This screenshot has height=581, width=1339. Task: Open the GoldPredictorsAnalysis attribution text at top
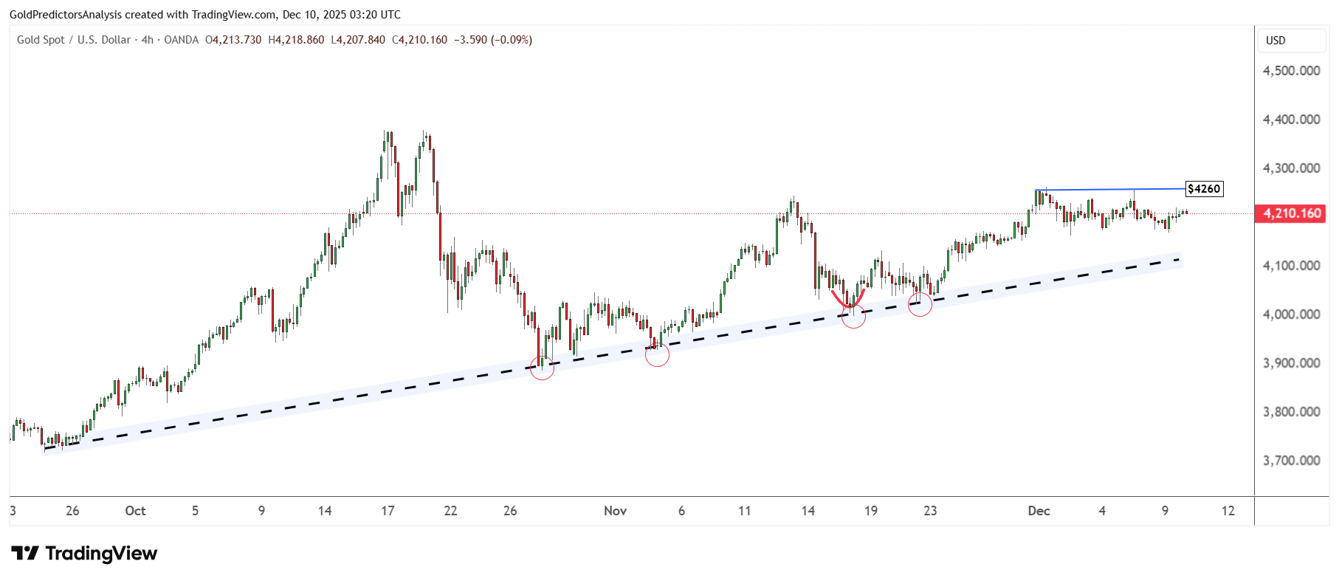click(204, 15)
